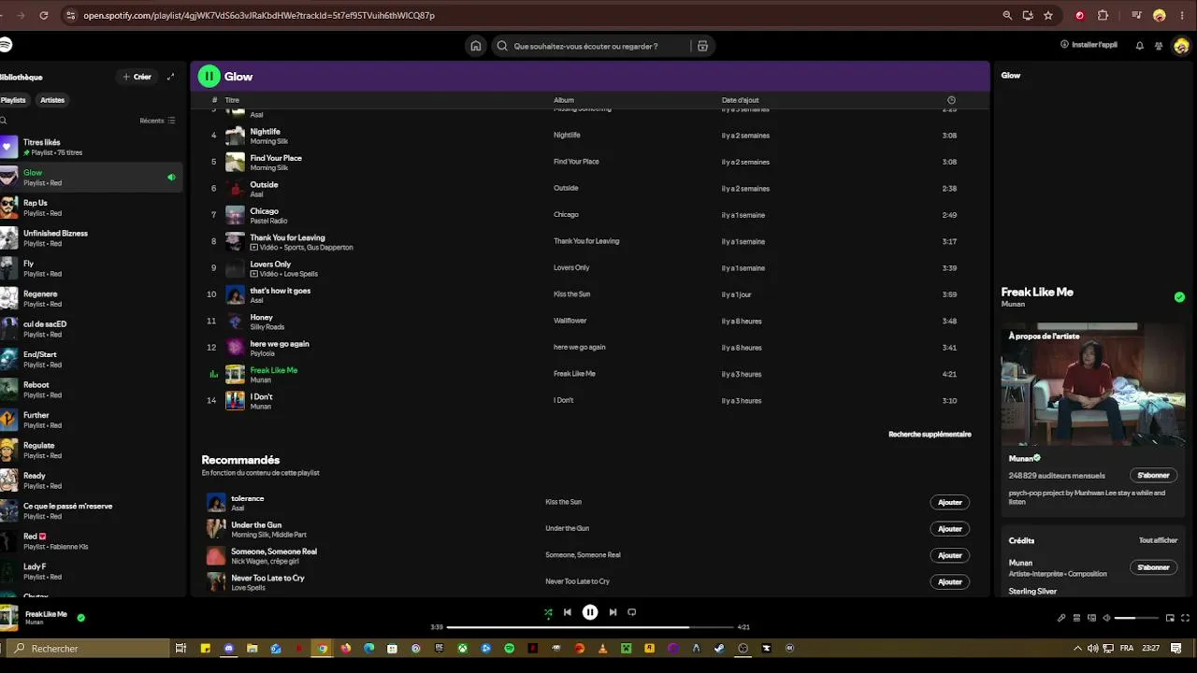Toggle the saved checkmark in the bottom player bar

tap(81, 618)
